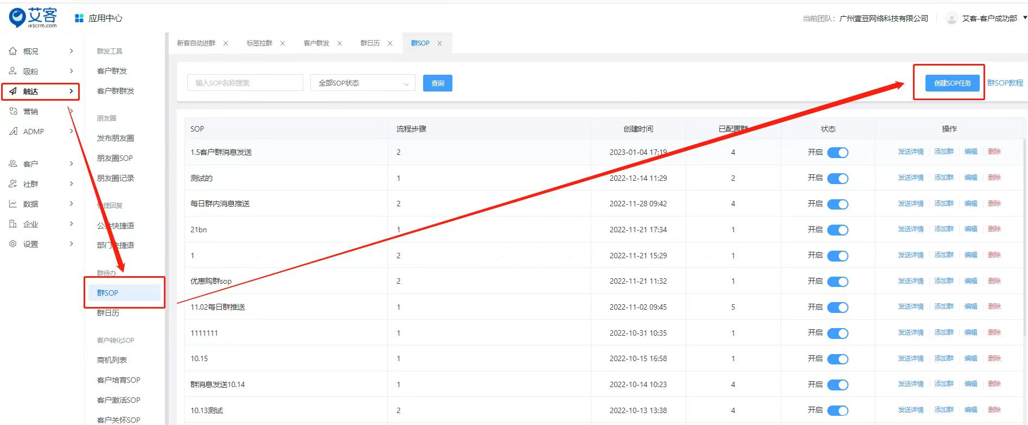This screenshot has height=425, width=1028.
Task: Click the 触达 paper plane icon
Action: tap(13, 91)
